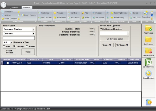Click the info icon at sidebar bottom
The image size is (156, 111).
click(148, 102)
